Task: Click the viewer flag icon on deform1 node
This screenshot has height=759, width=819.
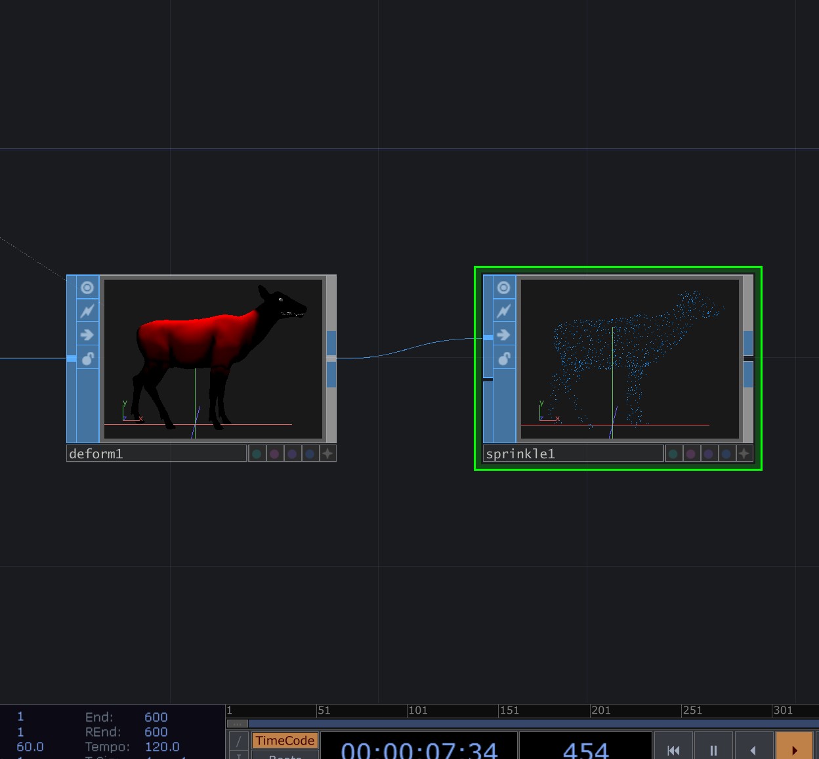Action: coord(87,287)
